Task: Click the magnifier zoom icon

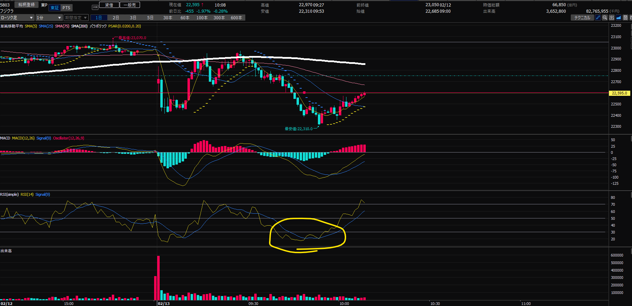Action: (605, 18)
